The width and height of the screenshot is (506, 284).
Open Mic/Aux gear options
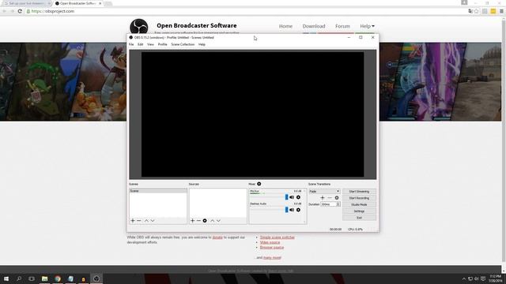tap(299, 197)
